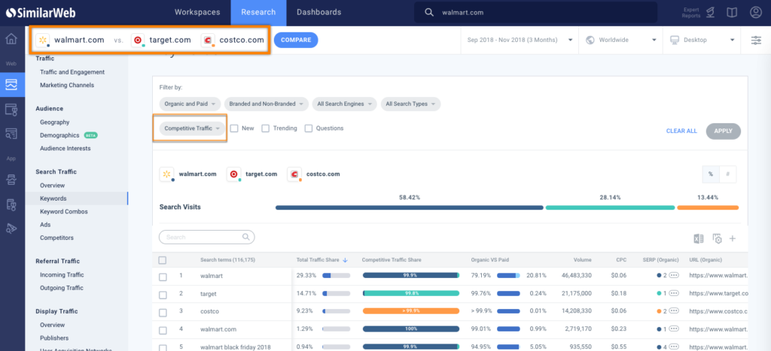The image size is (771, 351).
Task: Click the walmart.com favicon in compare bar
Action: coord(43,41)
